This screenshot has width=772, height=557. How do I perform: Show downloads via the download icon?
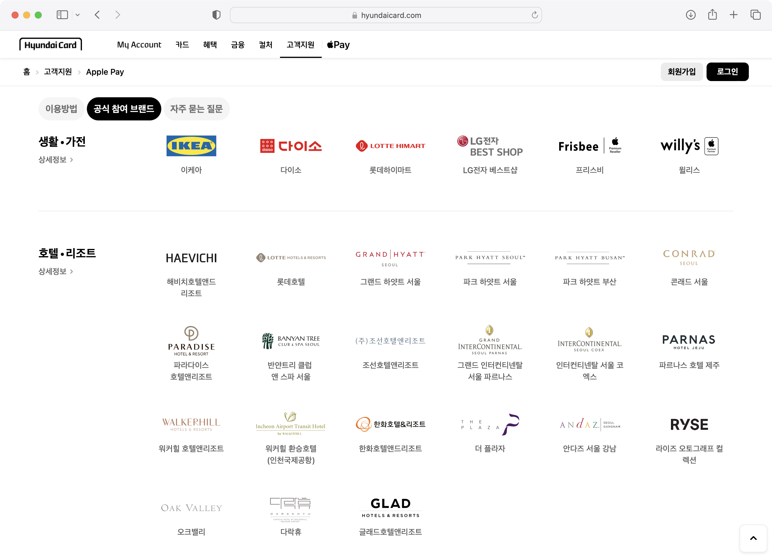(691, 15)
